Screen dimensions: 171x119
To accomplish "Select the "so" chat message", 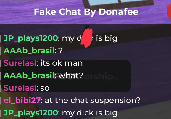I will coord(45,88).
